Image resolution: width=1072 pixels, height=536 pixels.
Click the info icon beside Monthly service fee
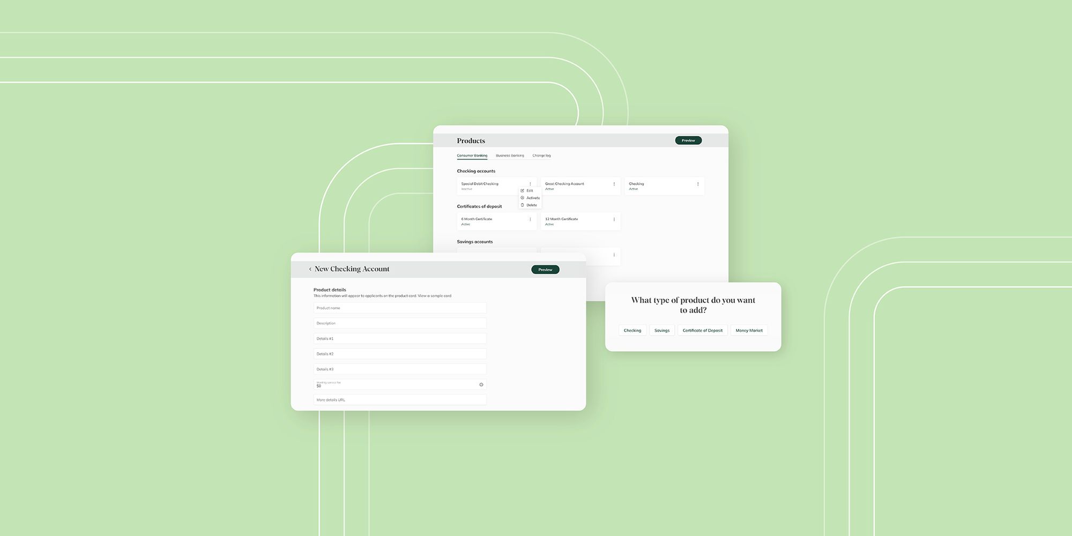pyautogui.click(x=481, y=384)
